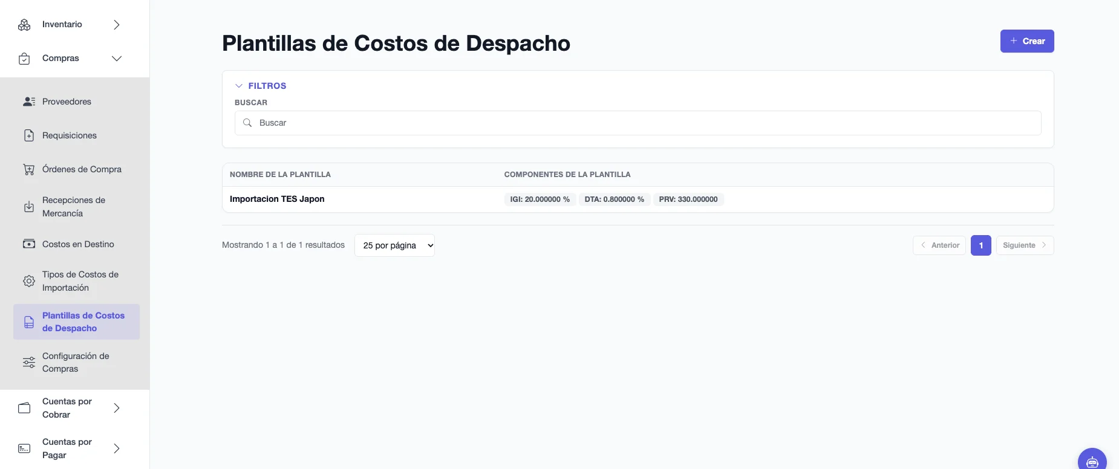Click the Plantillas de Costos document icon
The image size is (1119, 469).
29,322
